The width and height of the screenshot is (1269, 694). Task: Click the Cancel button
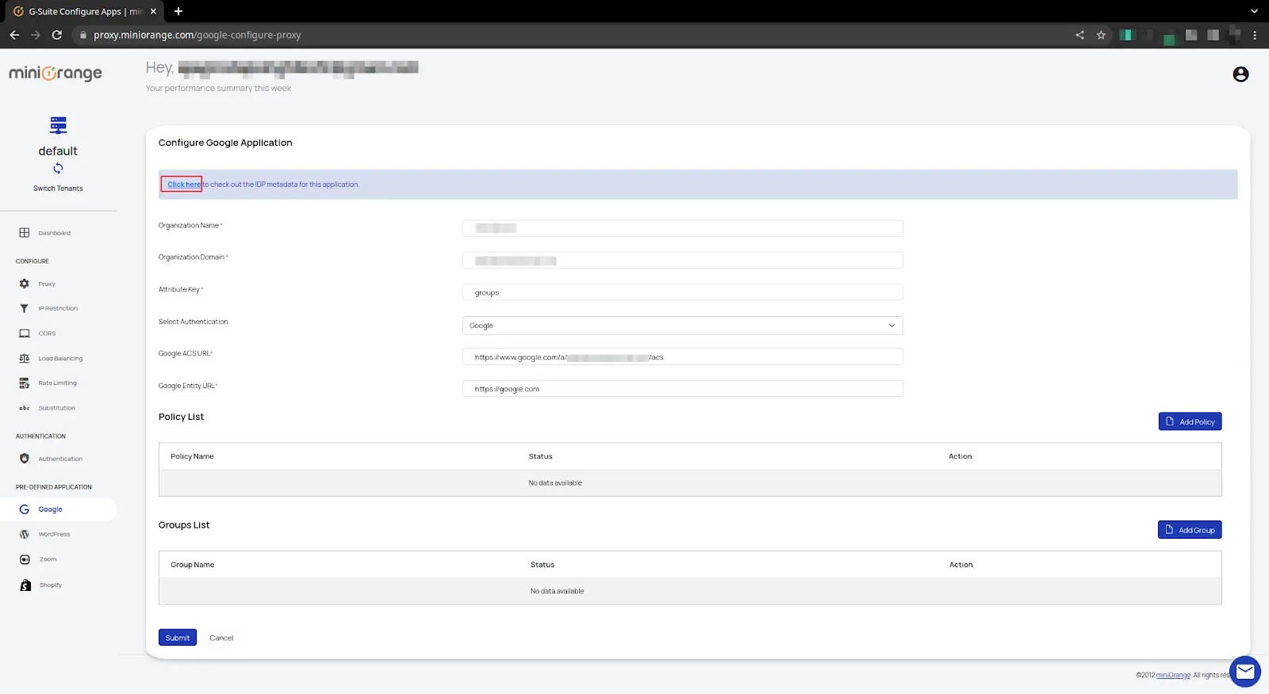tap(221, 638)
